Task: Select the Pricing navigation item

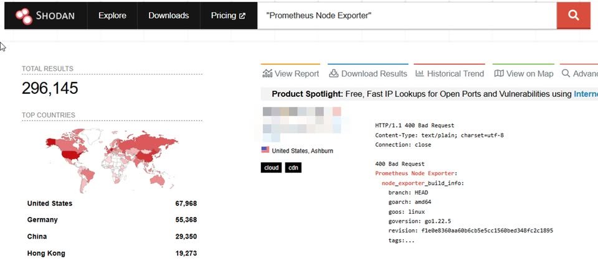Action: 229,16
